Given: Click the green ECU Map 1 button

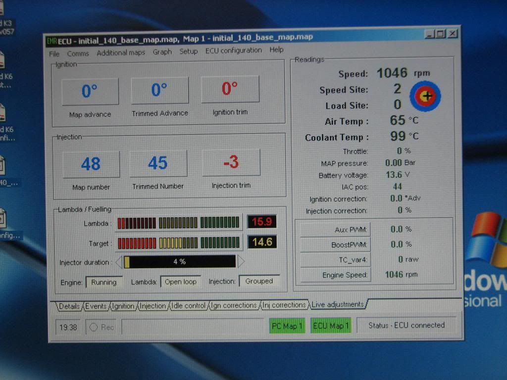Looking at the screenshot, I should [331, 326].
